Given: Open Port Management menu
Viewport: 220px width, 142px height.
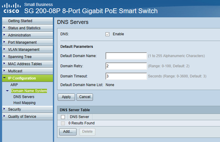Looking at the screenshot, I should (x=27, y=42).
